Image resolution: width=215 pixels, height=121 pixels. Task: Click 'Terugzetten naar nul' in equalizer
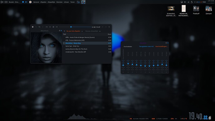(146, 46)
